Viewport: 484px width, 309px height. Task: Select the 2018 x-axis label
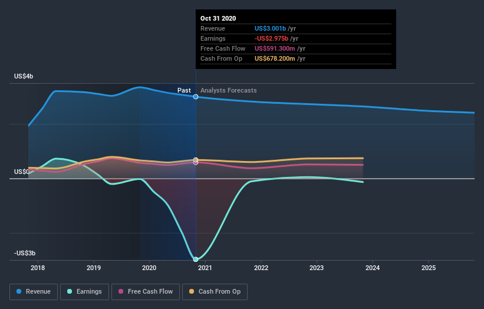(x=38, y=268)
